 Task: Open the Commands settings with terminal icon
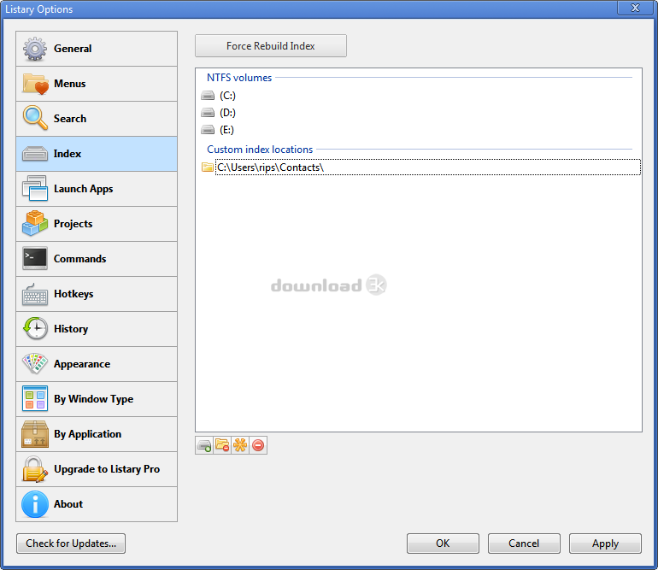coord(97,259)
